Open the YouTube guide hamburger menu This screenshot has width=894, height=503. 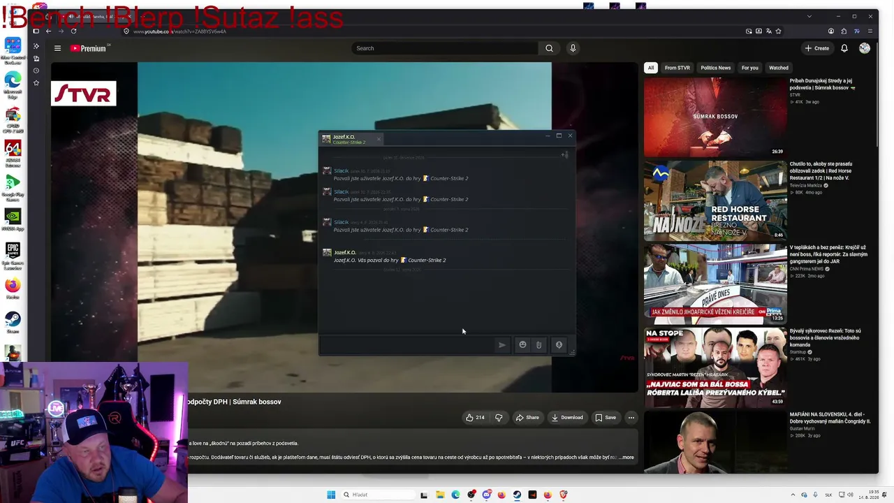[57, 48]
